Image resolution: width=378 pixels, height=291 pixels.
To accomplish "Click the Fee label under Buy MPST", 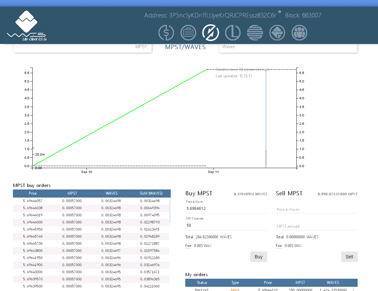I will click(x=188, y=246).
